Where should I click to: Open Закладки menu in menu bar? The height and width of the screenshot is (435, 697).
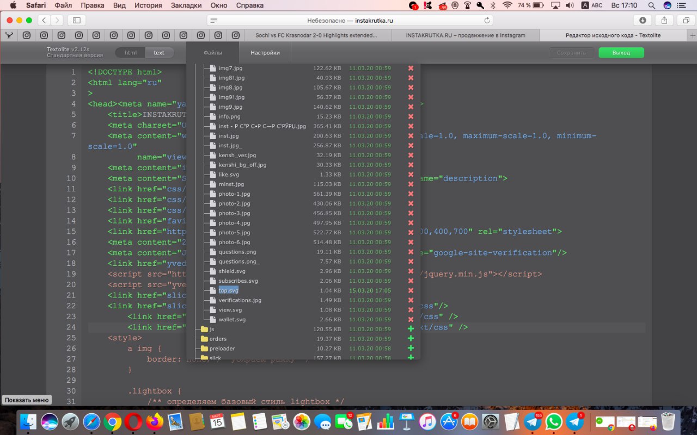186,5
